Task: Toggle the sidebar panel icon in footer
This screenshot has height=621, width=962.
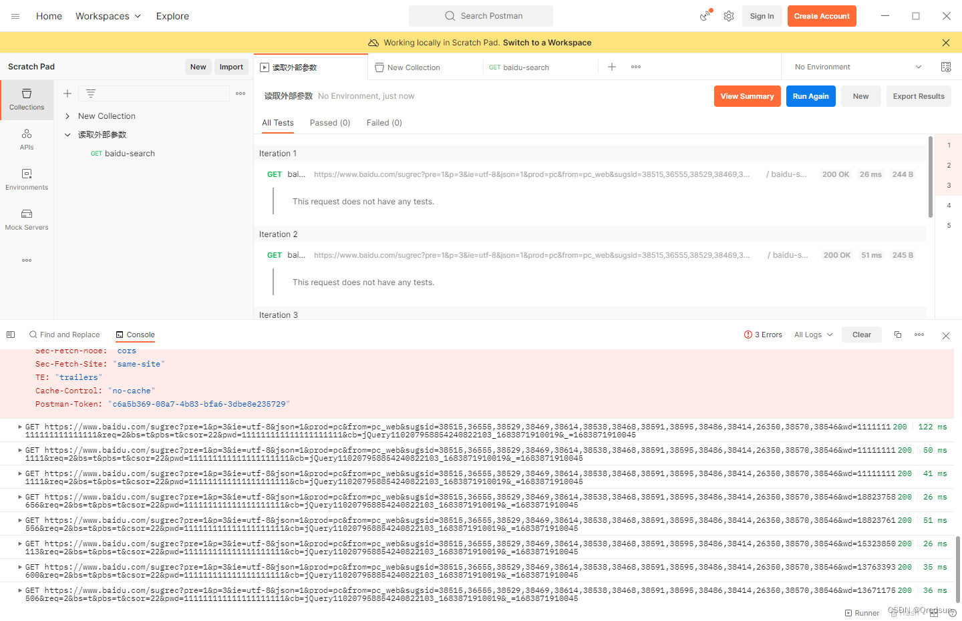Action: (11, 335)
